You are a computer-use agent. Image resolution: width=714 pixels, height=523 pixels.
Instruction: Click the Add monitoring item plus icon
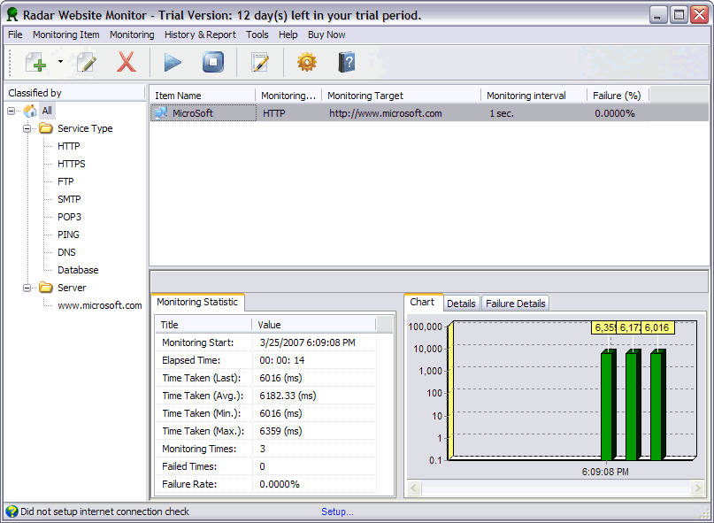(x=36, y=62)
